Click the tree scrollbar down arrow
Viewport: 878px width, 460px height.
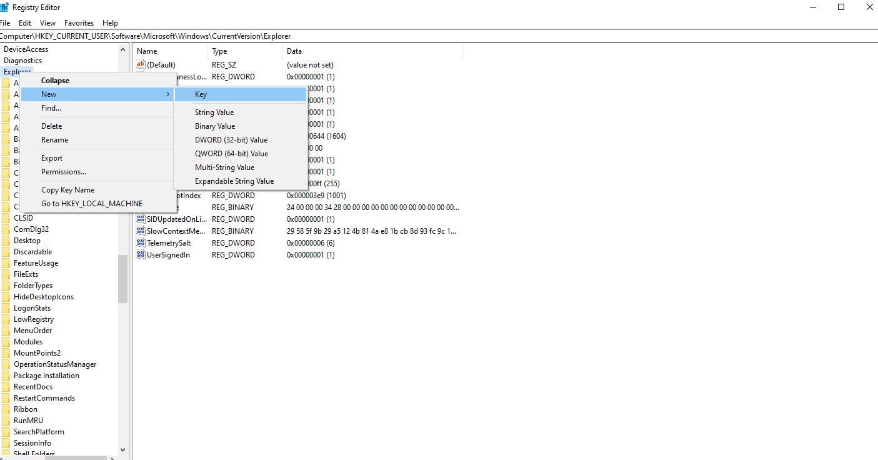(x=122, y=449)
